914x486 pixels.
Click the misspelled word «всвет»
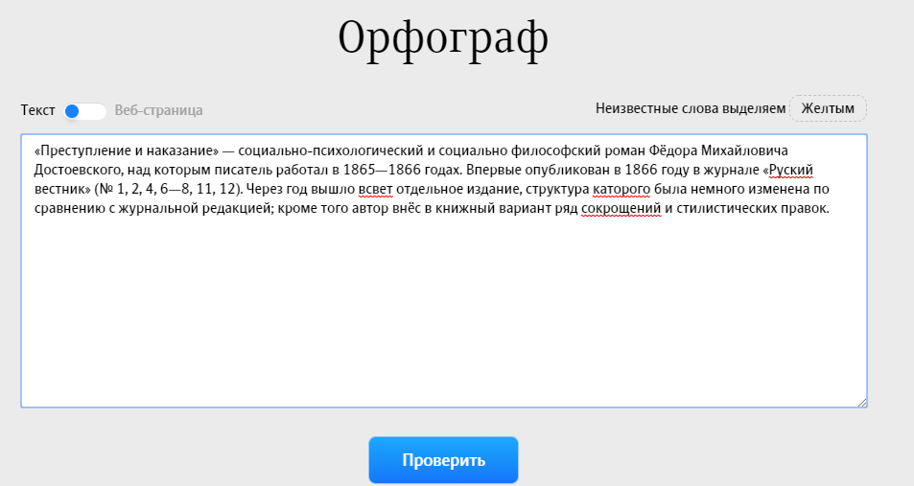(x=375, y=189)
